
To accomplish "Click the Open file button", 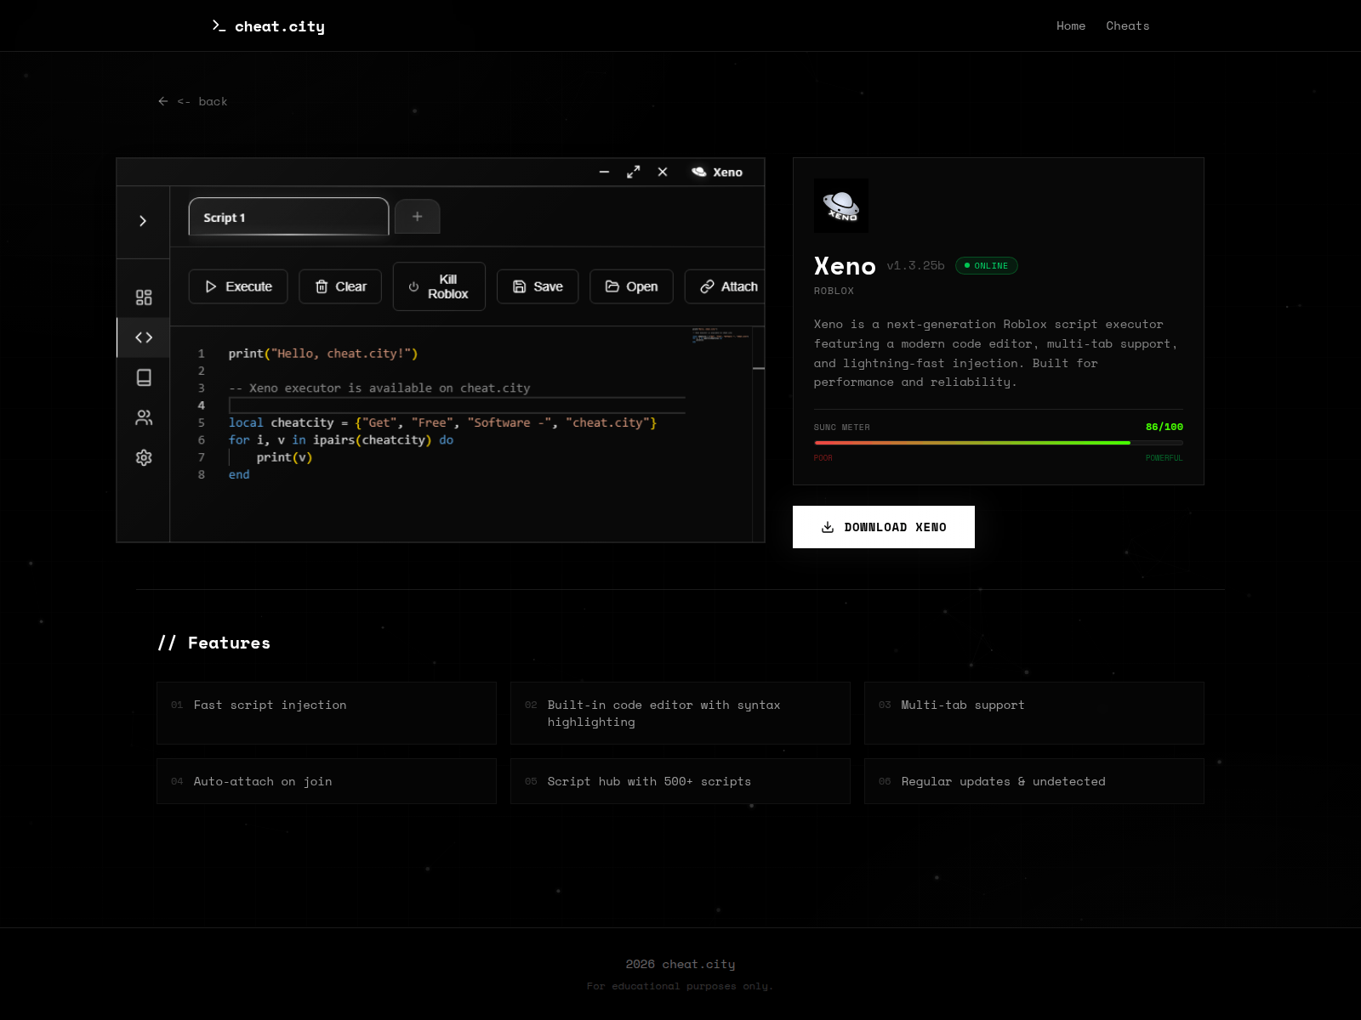I will click(631, 286).
